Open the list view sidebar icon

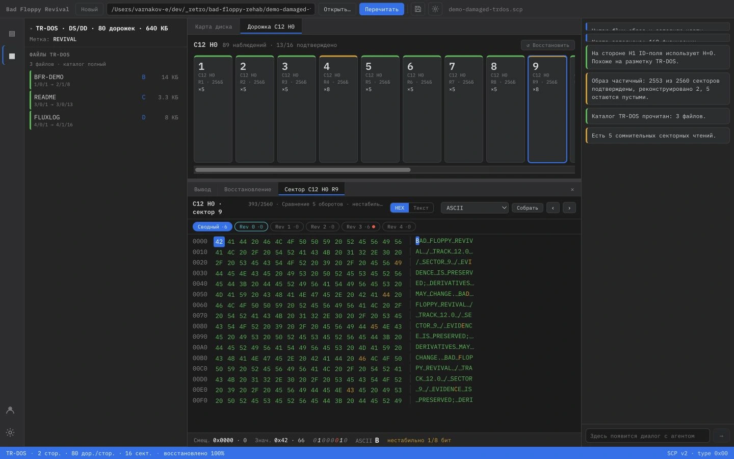(x=12, y=34)
